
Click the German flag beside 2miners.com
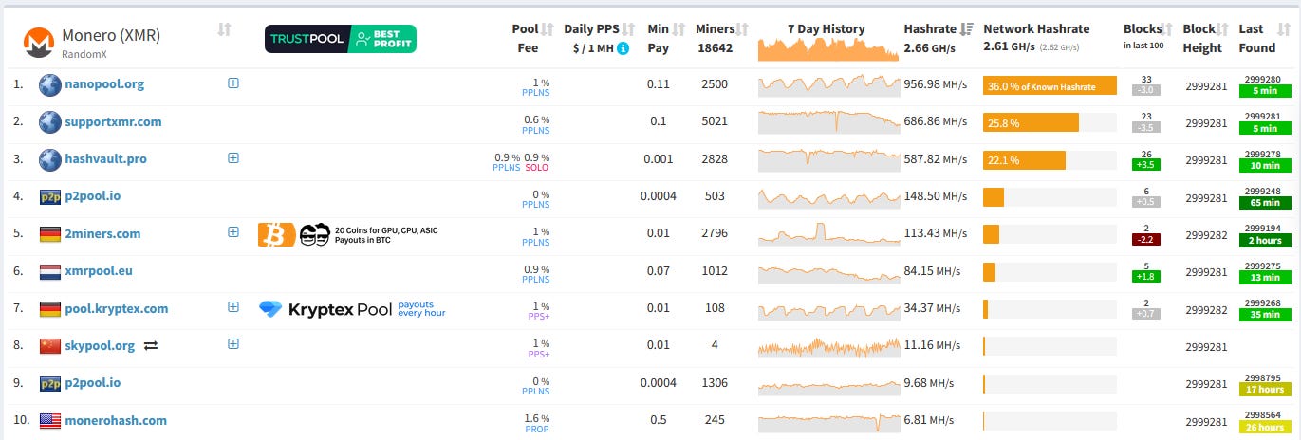[49, 234]
